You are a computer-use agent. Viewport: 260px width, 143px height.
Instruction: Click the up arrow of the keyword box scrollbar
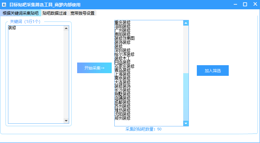click(x=66, y=28)
